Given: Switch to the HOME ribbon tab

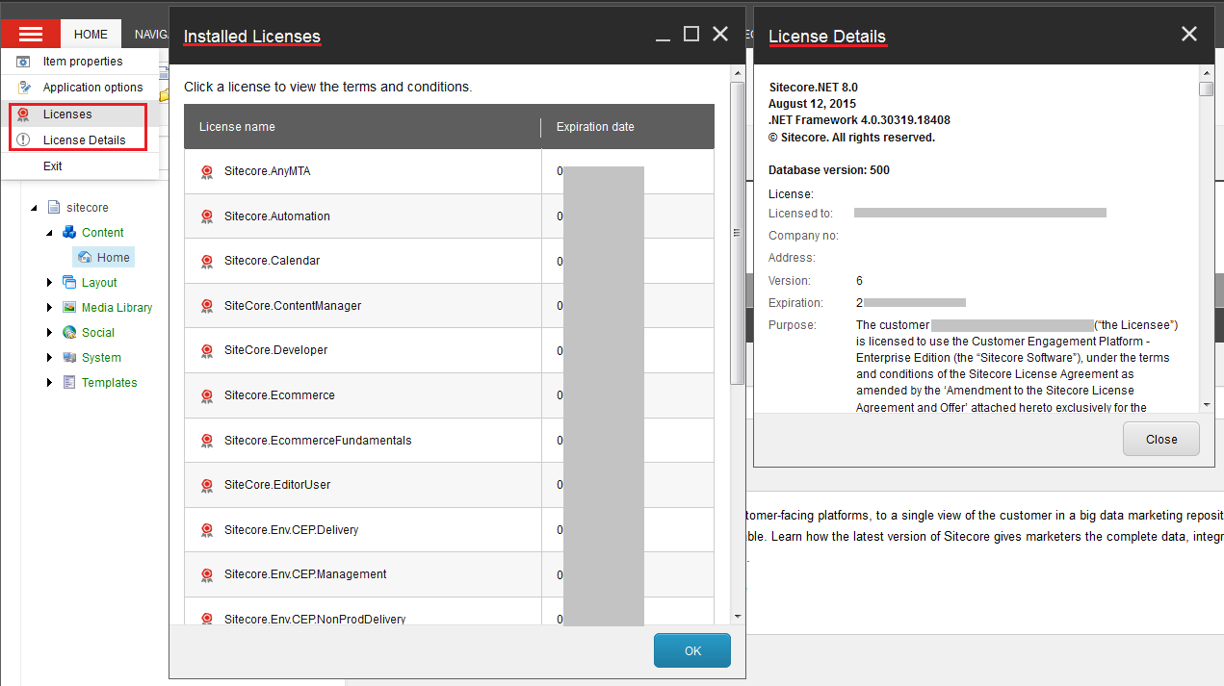Looking at the screenshot, I should [x=91, y=35].
